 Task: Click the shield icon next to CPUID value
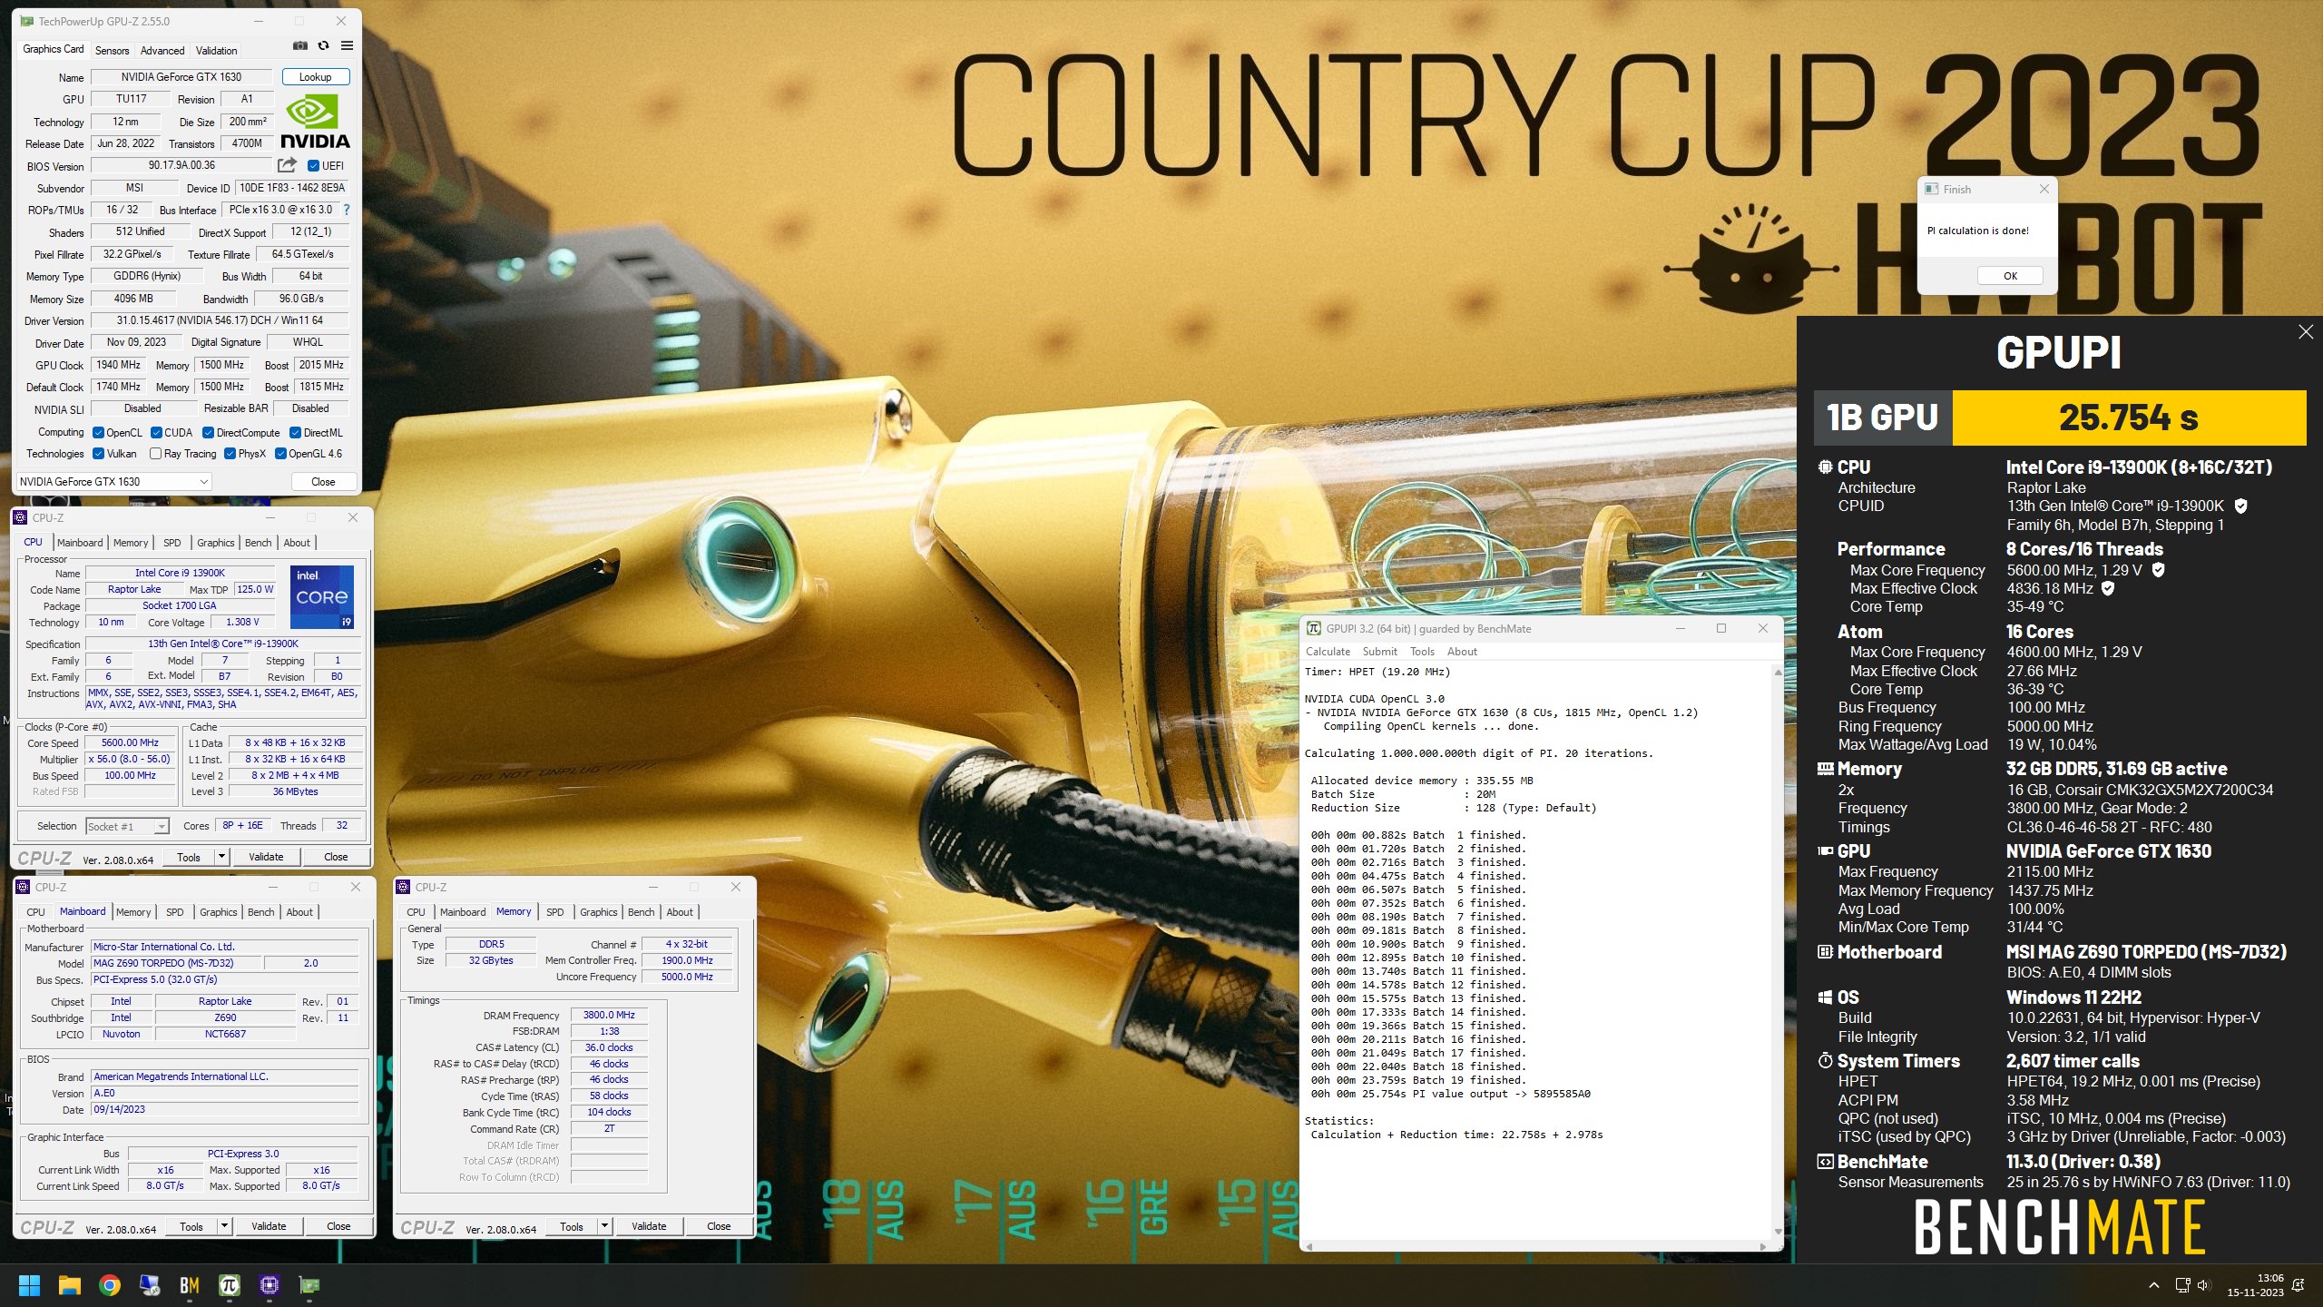pyautogui.click(x=2240, y=506)
